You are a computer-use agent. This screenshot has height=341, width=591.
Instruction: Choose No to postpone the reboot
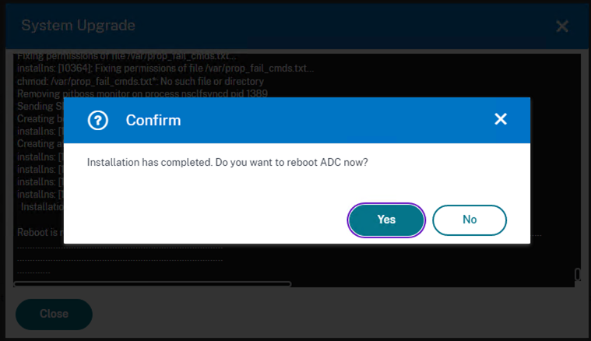point(470,220)
